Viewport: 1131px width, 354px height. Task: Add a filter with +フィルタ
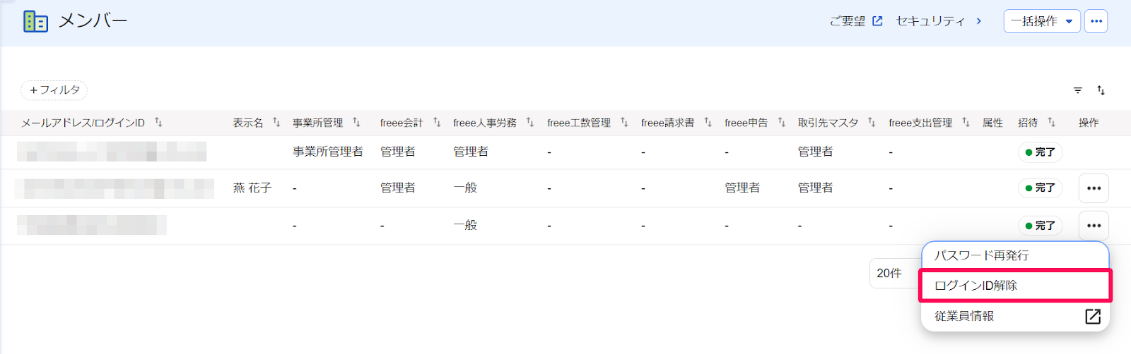pyautogui.click(x=54, y=90)
